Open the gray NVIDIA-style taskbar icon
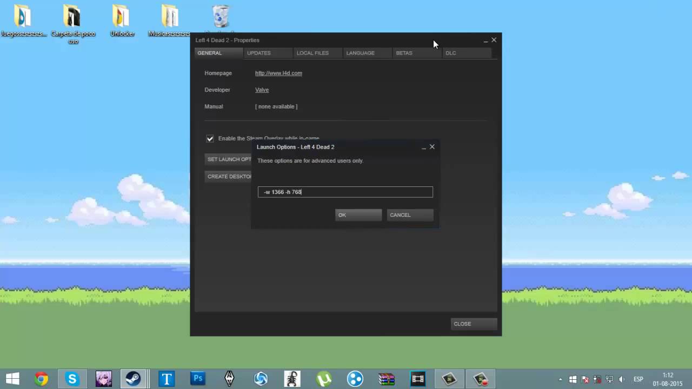The image size is (692, 389). (449, 379)
